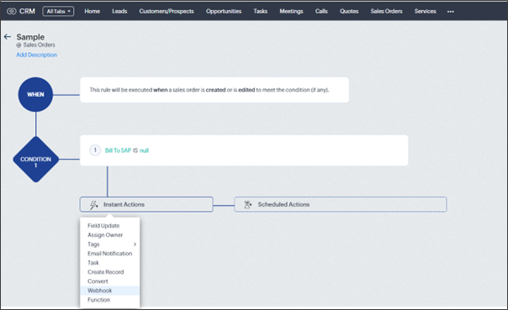Click the Sample rule title
508x310 pixels.
(30, 37)
